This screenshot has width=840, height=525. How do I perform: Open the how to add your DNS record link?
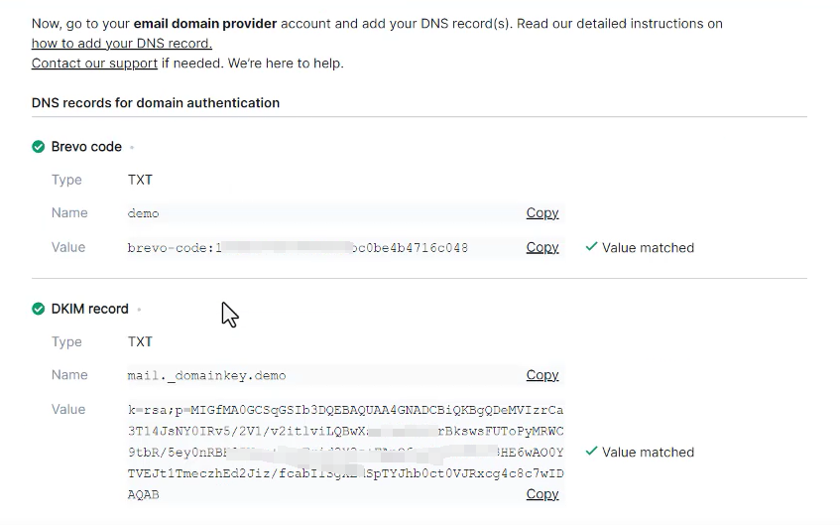coord(122,44)
